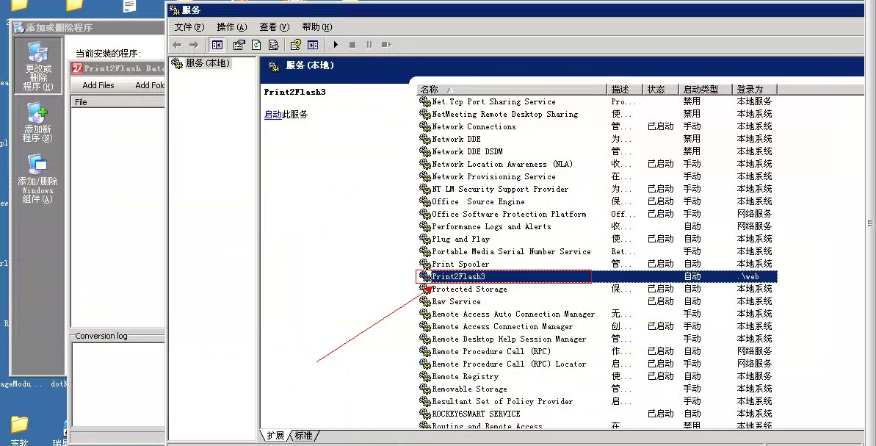Switch to the 扩展 tab

(275, 436)
